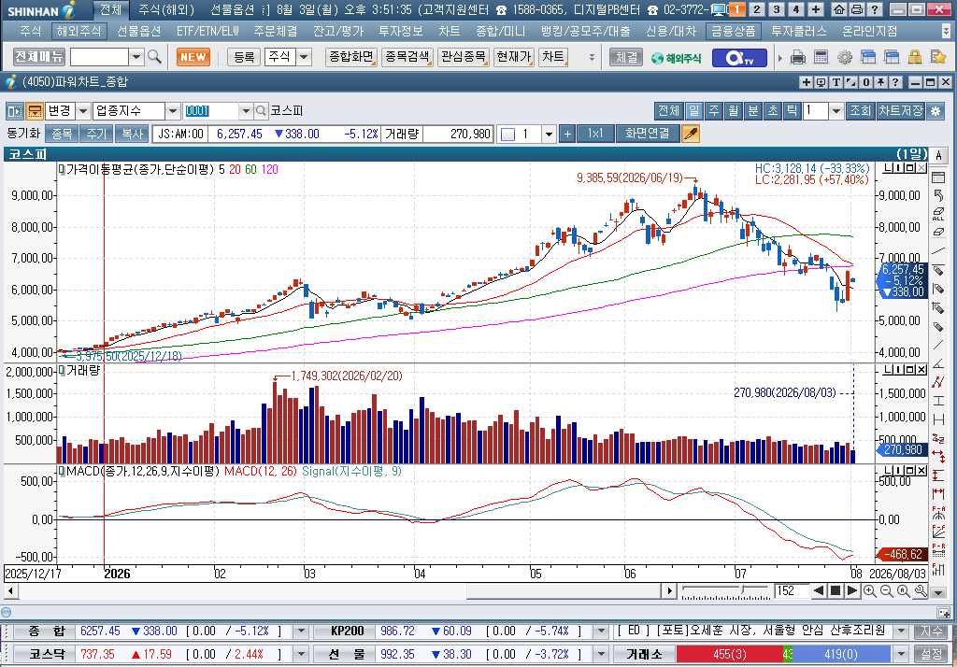Select the 주 weekly period button

tap(713, 111)
